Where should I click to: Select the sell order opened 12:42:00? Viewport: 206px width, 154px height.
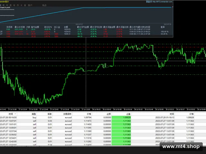(103, 141)
